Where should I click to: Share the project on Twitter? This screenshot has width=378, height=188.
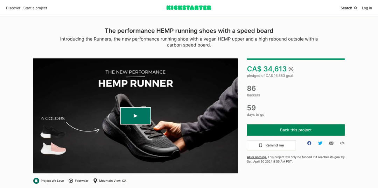[320, 143]
